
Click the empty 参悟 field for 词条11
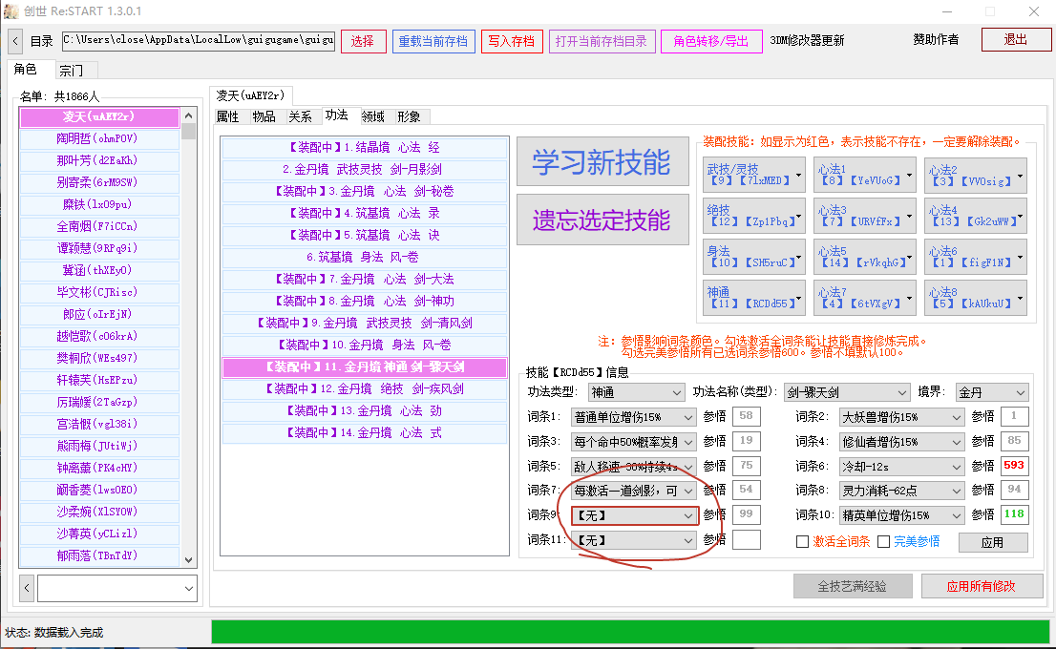pos(747,539)
